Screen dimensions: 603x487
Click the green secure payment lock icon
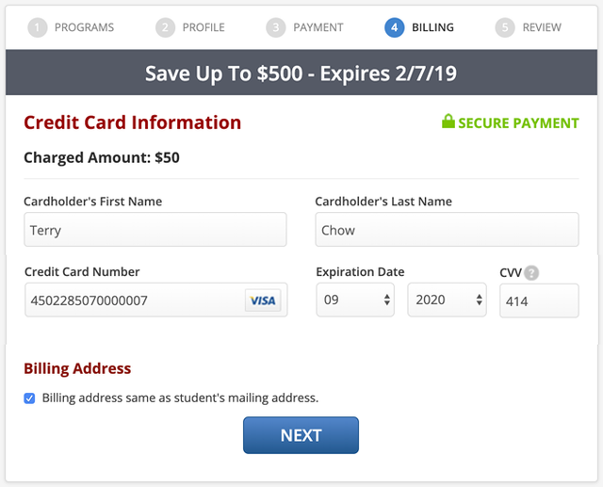point(448,122)
